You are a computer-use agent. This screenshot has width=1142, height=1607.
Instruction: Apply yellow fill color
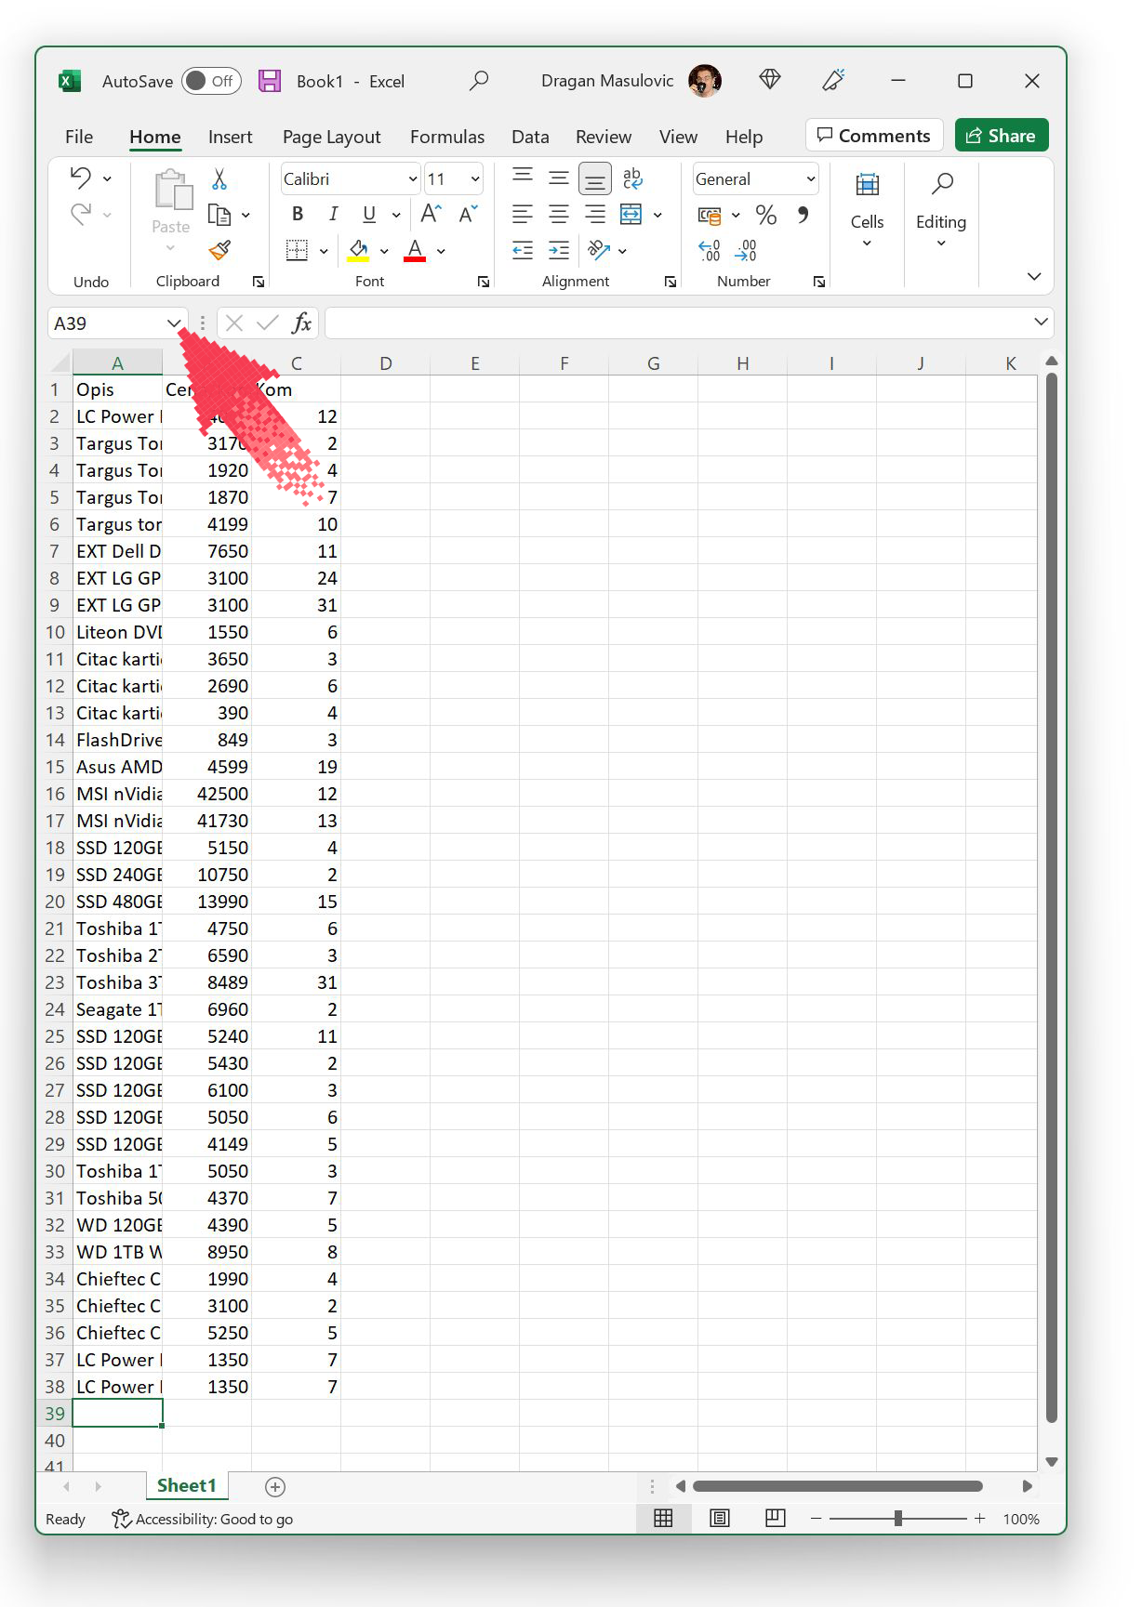(359, 250)
